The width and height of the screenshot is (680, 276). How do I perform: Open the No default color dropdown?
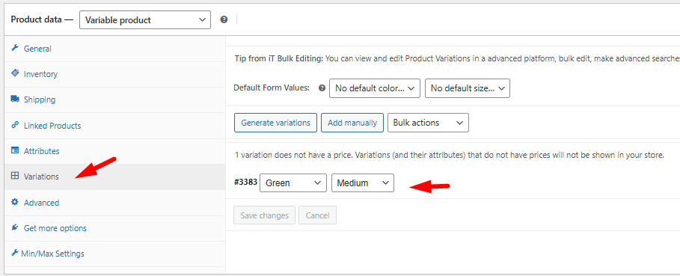[375, 88]
